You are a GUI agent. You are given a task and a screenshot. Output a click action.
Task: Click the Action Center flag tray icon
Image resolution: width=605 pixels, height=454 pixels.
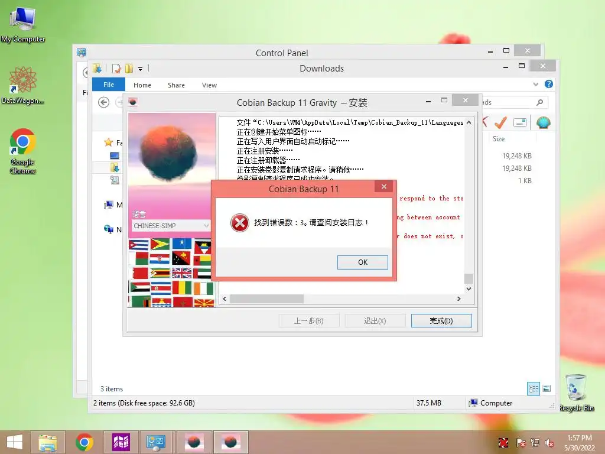pos(521,442)
